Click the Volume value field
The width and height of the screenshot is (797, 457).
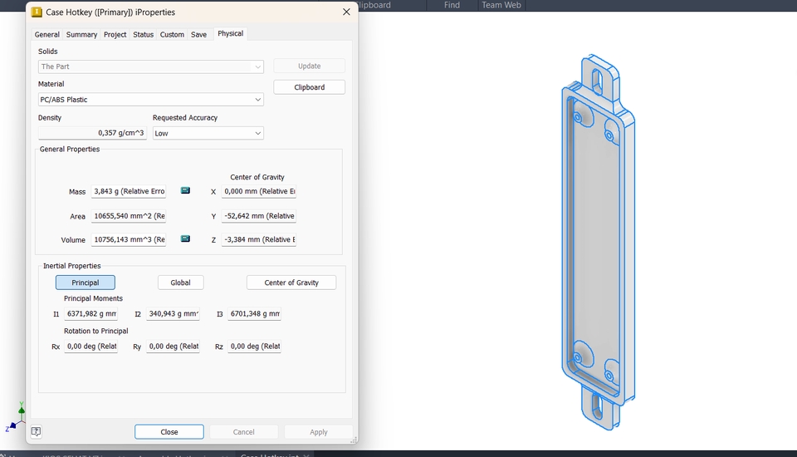pyautogui.click(x=129, y=239)
